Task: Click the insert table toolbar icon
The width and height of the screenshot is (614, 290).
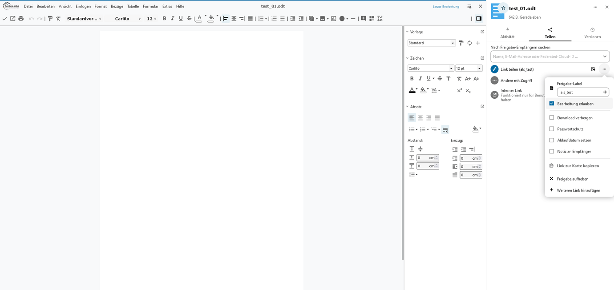Action: [x=312, y=18]
